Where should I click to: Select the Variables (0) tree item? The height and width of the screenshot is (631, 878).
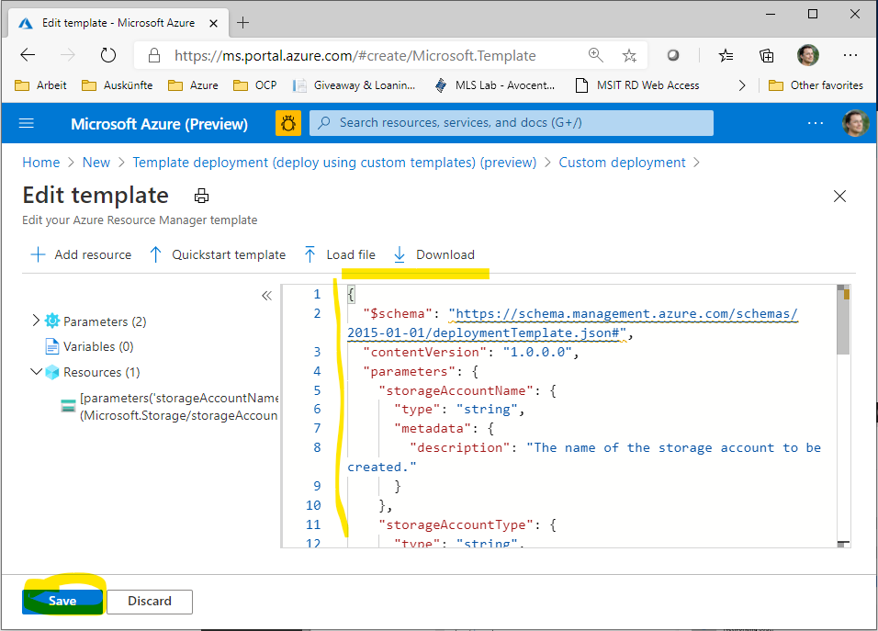click(89, 346)
